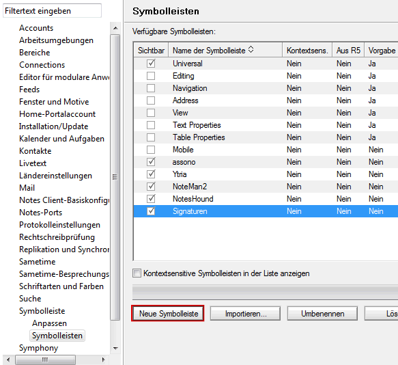Select the Ytria toolbar row

click(x=266, y=174)
